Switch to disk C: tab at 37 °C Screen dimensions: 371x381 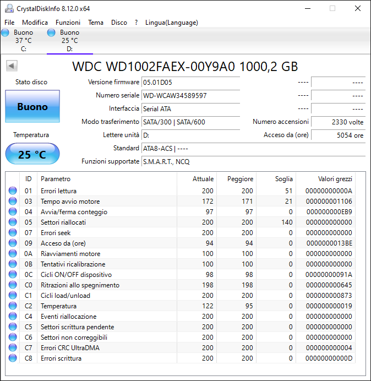click(x=24, y=41)
